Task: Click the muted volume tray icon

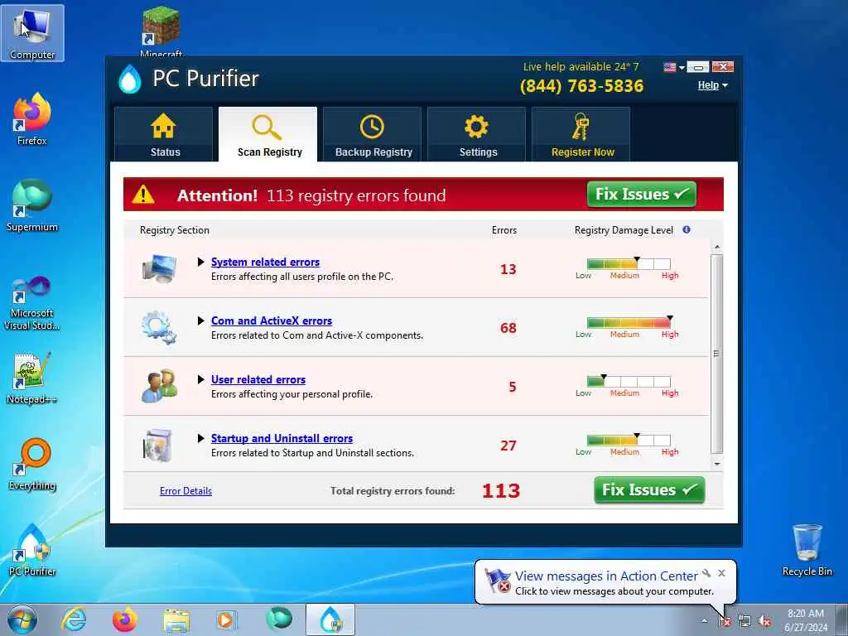Action: pos(764,621)
